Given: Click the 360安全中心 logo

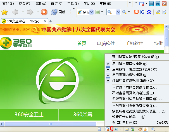Looking at the screenshot, I should coord(16,43).
